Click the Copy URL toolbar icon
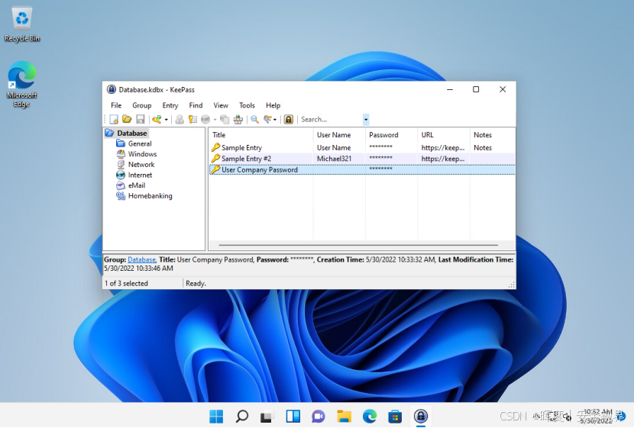Image resolution: width=634 pixels, height=428 pixels. pos(225,119)
